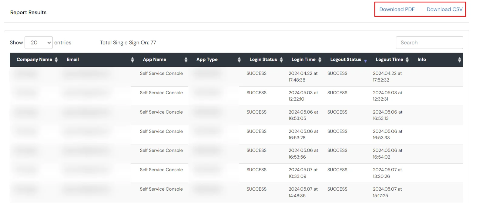The width and height of the screenshot is (486, 203).
Task: Click the Report Results heading
Action: 28,12
